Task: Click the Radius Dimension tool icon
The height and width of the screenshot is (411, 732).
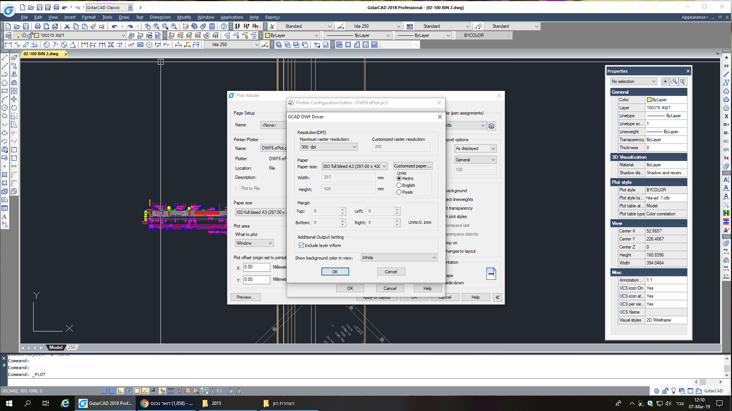Action: 47,45
